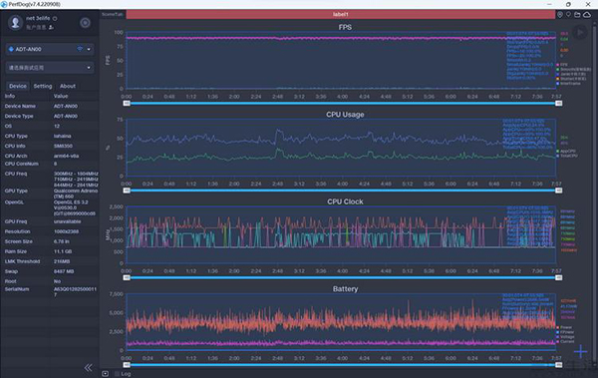Image resolution: width=598 pixels, height=378 pixels.
Task: Click the red label1 bar
Action: coord(341,14)
